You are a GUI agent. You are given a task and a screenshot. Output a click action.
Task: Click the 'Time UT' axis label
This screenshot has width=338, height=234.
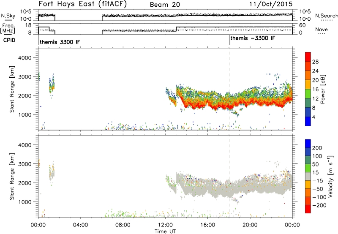[x=165, y=231]
